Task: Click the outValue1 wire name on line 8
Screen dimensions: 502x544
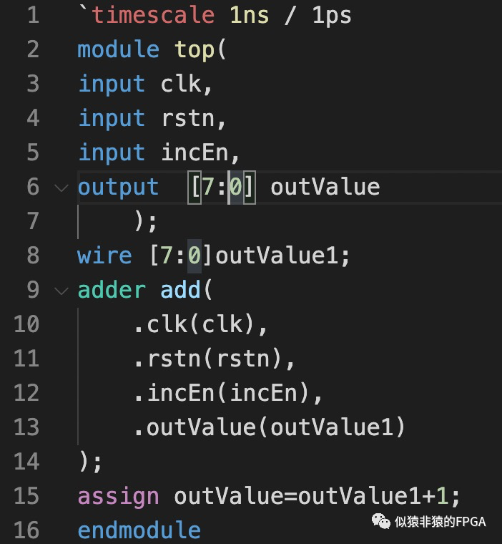Action: point(277,256)
